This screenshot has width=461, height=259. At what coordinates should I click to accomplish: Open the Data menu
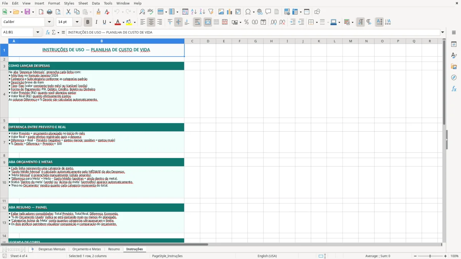tap(96, 3)
